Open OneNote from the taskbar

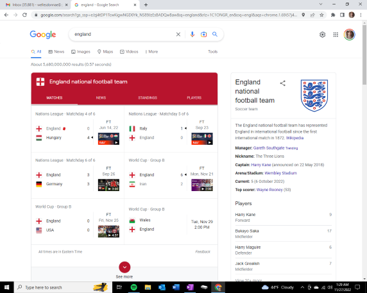click(x=190, y=287)
